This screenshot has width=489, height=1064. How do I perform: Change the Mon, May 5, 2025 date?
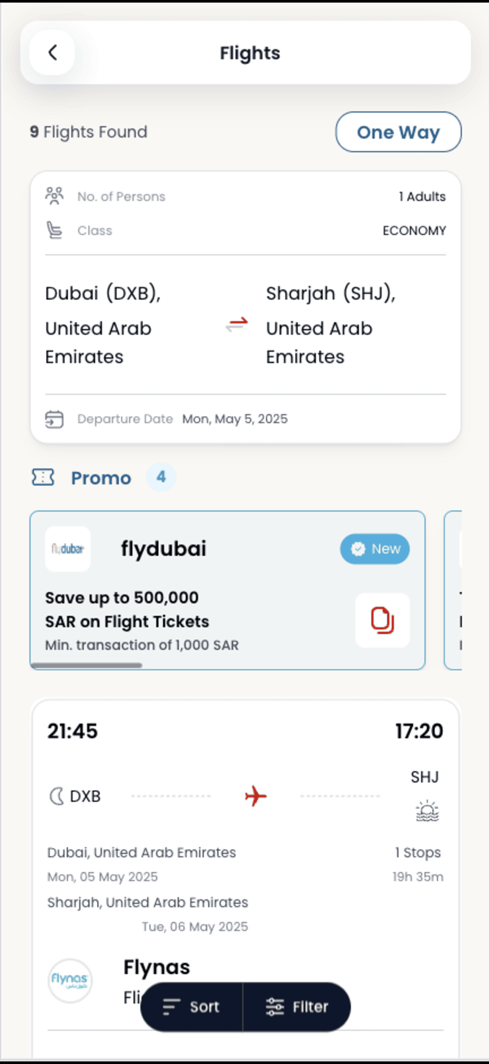point(235,419)
